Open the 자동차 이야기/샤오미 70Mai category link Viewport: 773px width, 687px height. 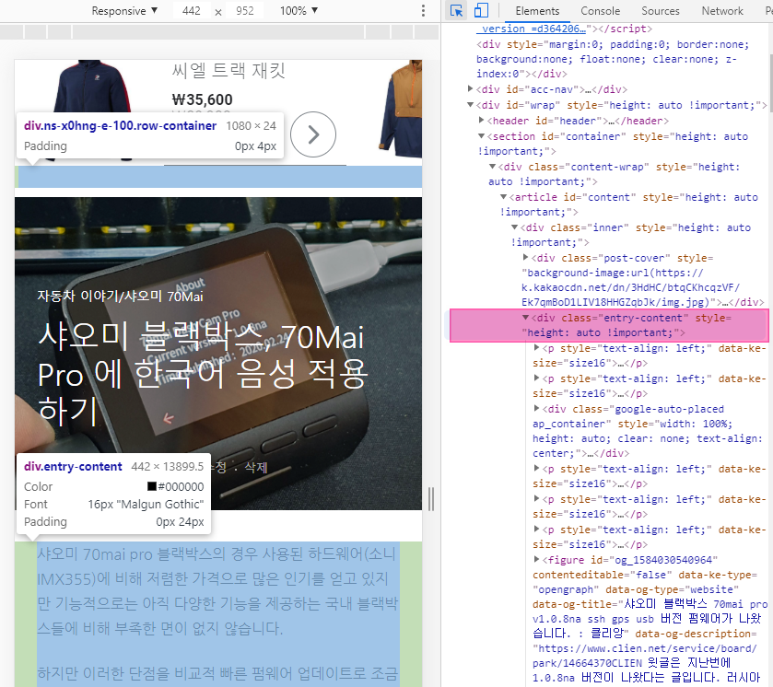tap(121, 297)
